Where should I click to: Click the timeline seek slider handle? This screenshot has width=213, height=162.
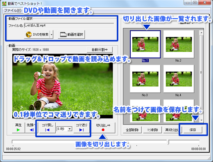[x=168, y=142]
